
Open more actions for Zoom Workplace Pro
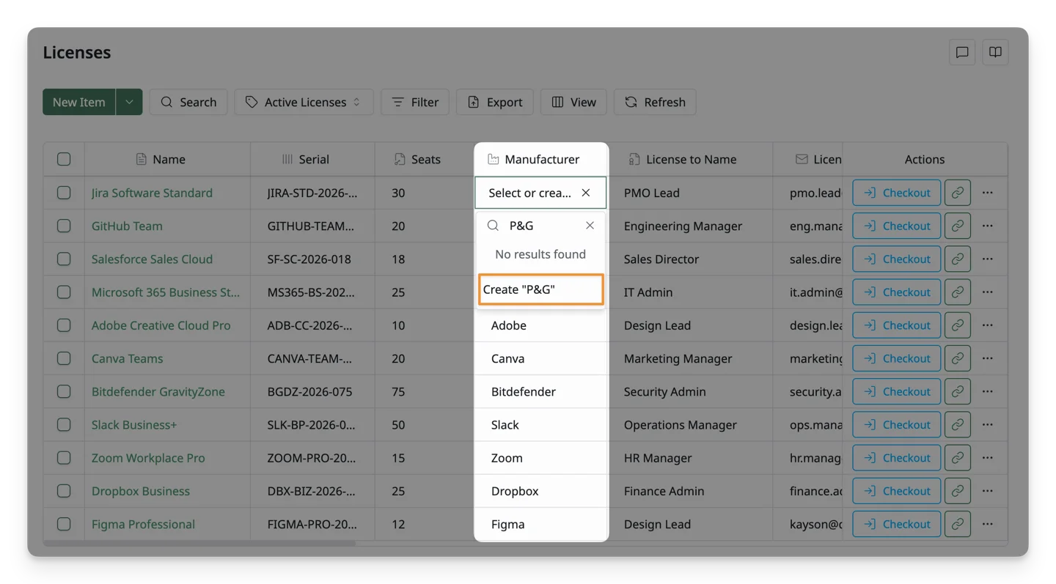pyautogui.click(x=988, y=458)
